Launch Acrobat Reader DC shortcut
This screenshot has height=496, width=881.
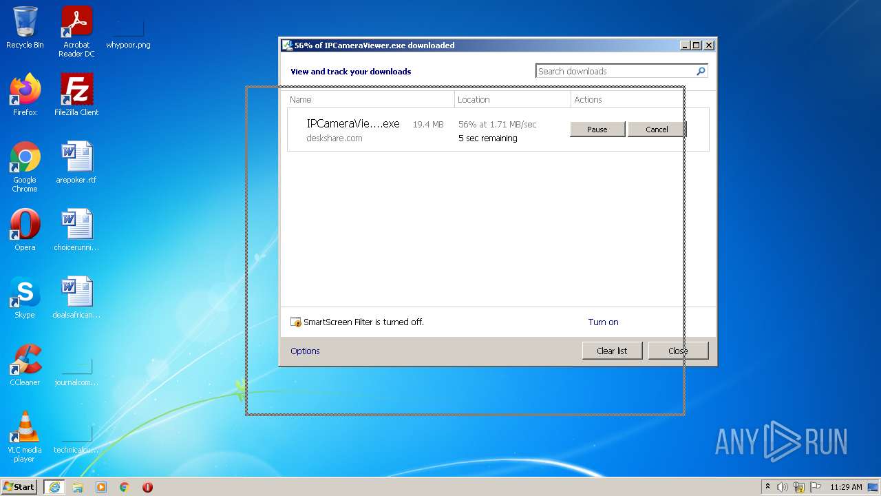point(76,32)
